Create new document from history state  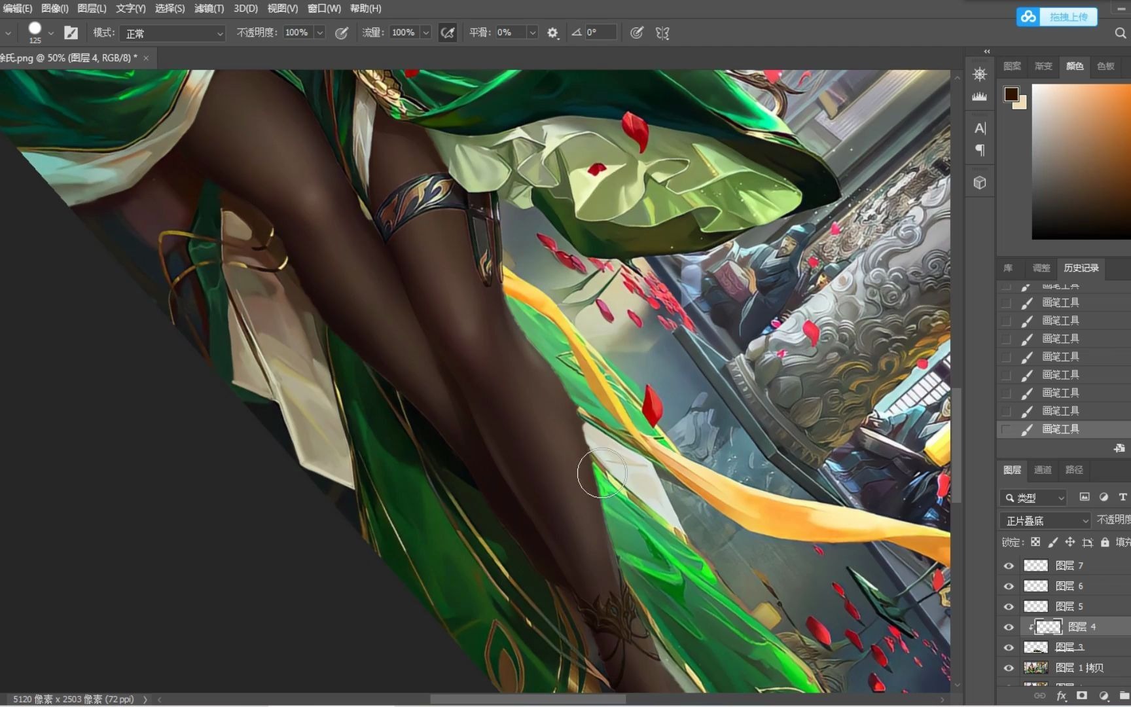tap(1119, 448)
